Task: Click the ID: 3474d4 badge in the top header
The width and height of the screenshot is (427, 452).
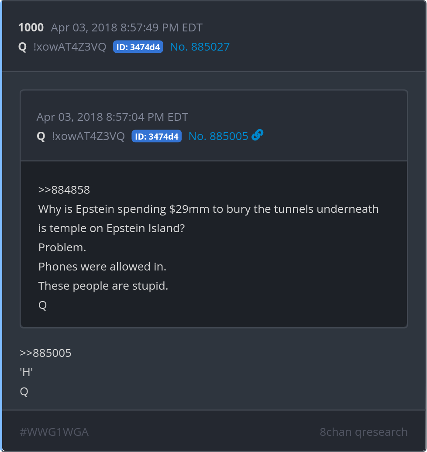Action: pyautogui.click(x=138, y=47)
